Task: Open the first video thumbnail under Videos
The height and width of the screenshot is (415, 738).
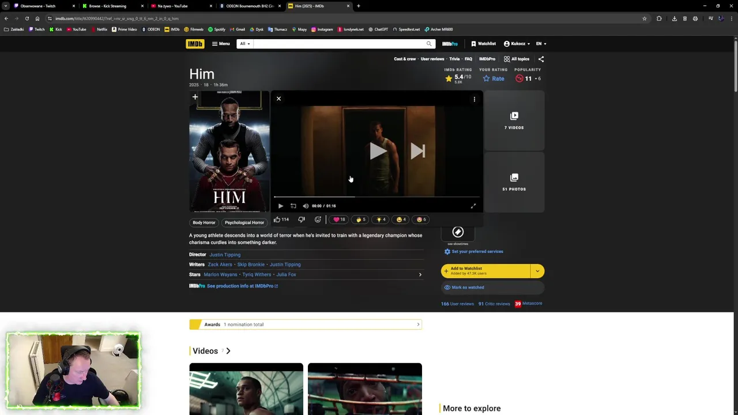Action: point(246,389)
